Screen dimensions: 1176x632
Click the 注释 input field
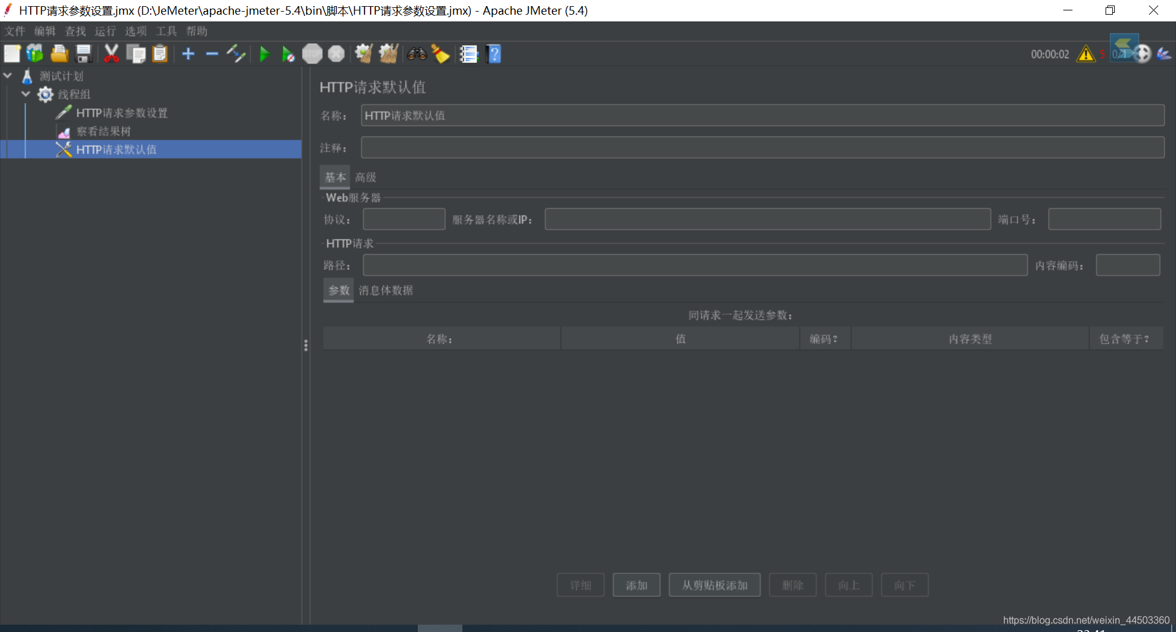[763, 148]
